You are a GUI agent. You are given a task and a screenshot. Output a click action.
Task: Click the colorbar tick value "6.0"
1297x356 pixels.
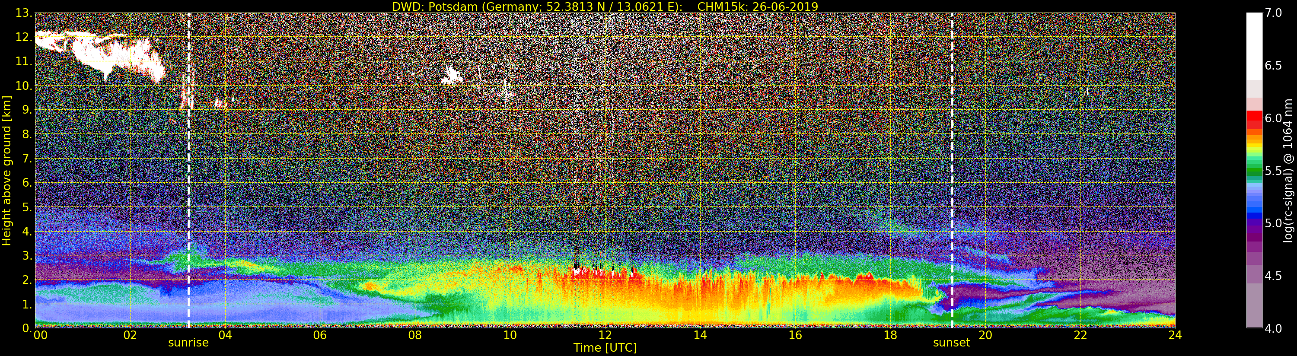click(1273, 118)
